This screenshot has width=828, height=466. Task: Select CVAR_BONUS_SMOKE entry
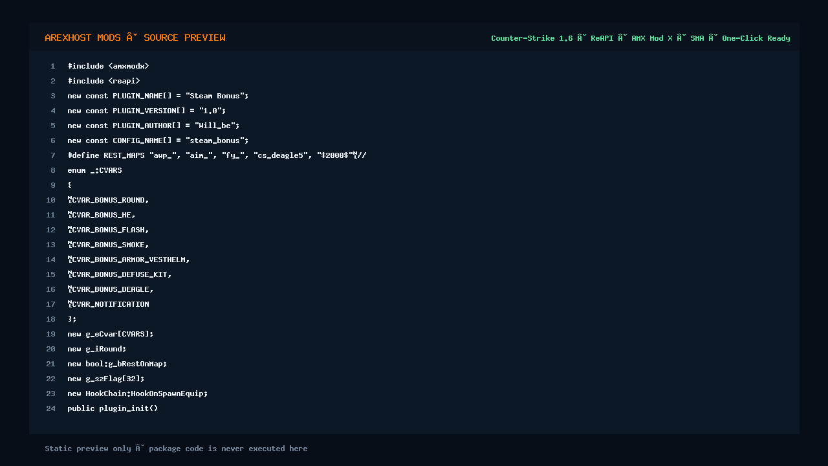[108, 245]
